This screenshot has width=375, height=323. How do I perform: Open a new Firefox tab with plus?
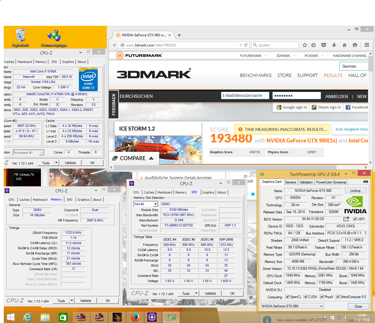click(x=179, y=35)
